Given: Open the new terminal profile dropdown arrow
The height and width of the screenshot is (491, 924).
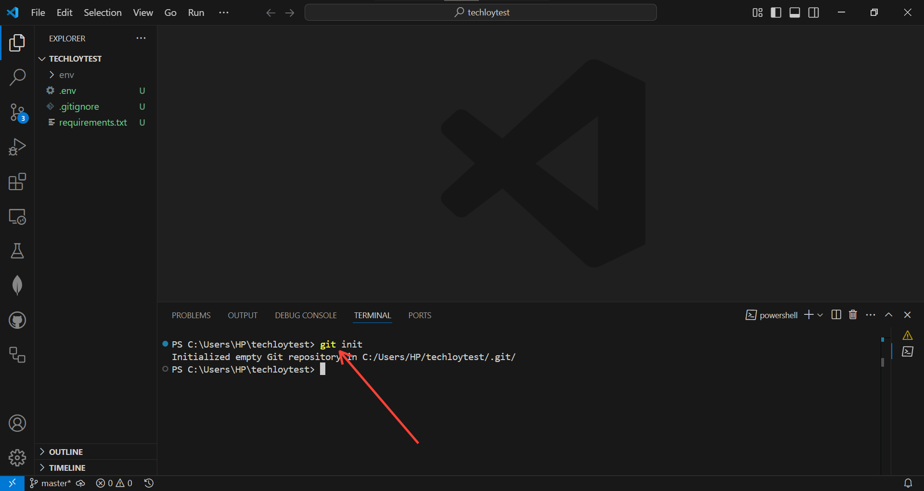Looking at the screenshot, I should point(820,315).
